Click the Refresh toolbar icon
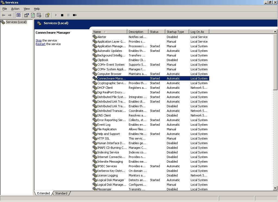The image size is (278, 202). click(33, 15)
